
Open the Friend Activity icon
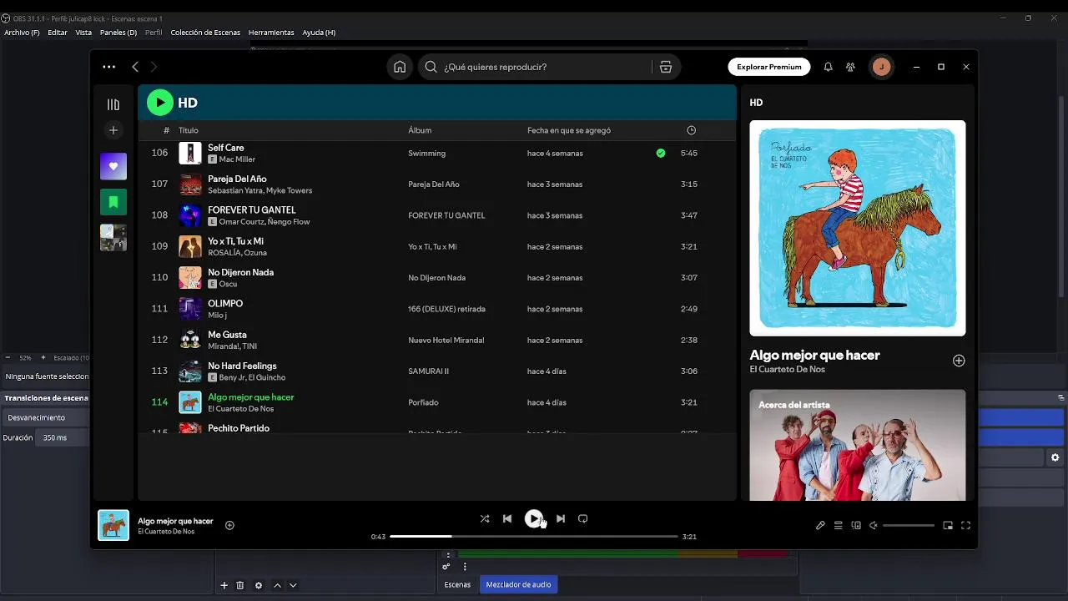coord(850,67)
